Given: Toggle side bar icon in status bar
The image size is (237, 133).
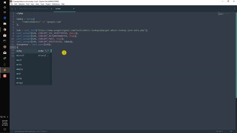Looking at the screenshot, I should [x=12, y=132].
